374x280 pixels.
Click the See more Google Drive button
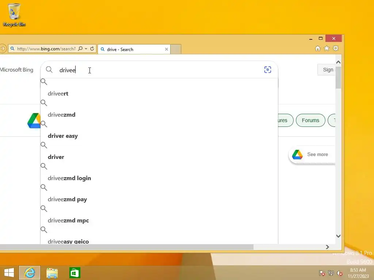tap(312, 155)
